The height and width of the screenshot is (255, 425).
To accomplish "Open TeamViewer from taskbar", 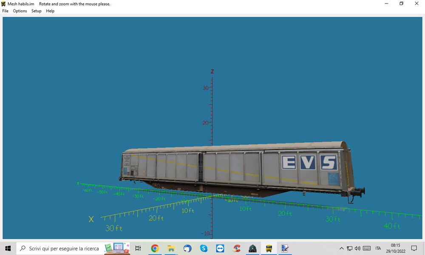I will (x=220, y=248).
